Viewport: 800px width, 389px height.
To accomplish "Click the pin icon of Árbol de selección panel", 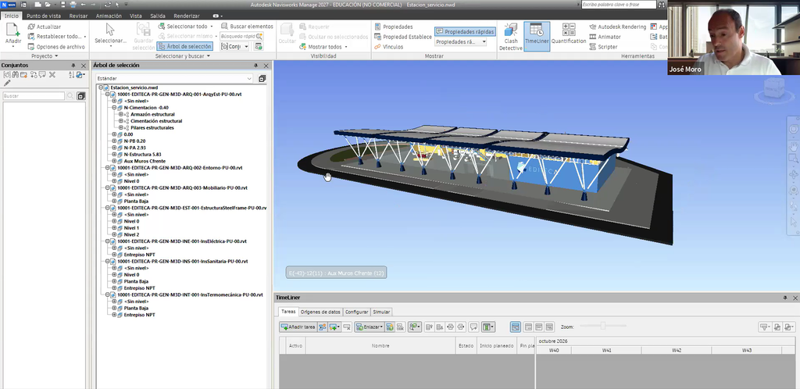I will (256, 66).
